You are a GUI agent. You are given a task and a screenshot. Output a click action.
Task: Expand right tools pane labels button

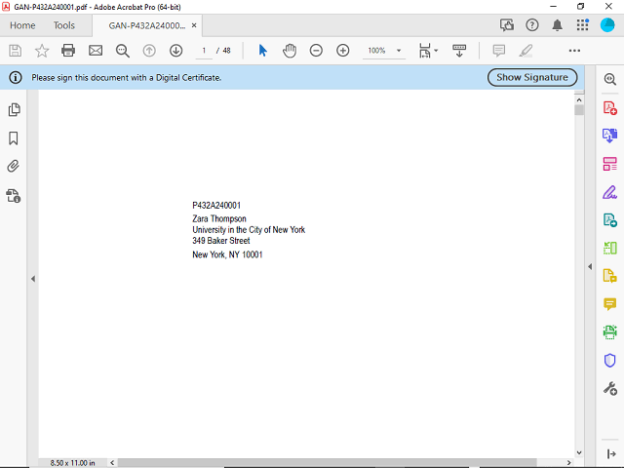pos(611,453)
